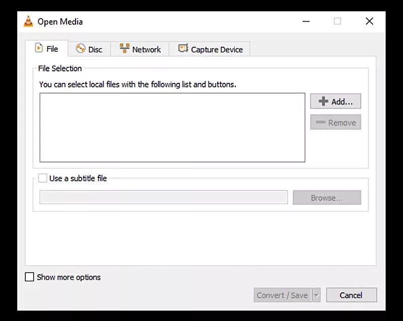Screen dimensions: 403x321
Task: Maximize the Open Media window
Action: (x=338, y=21)
